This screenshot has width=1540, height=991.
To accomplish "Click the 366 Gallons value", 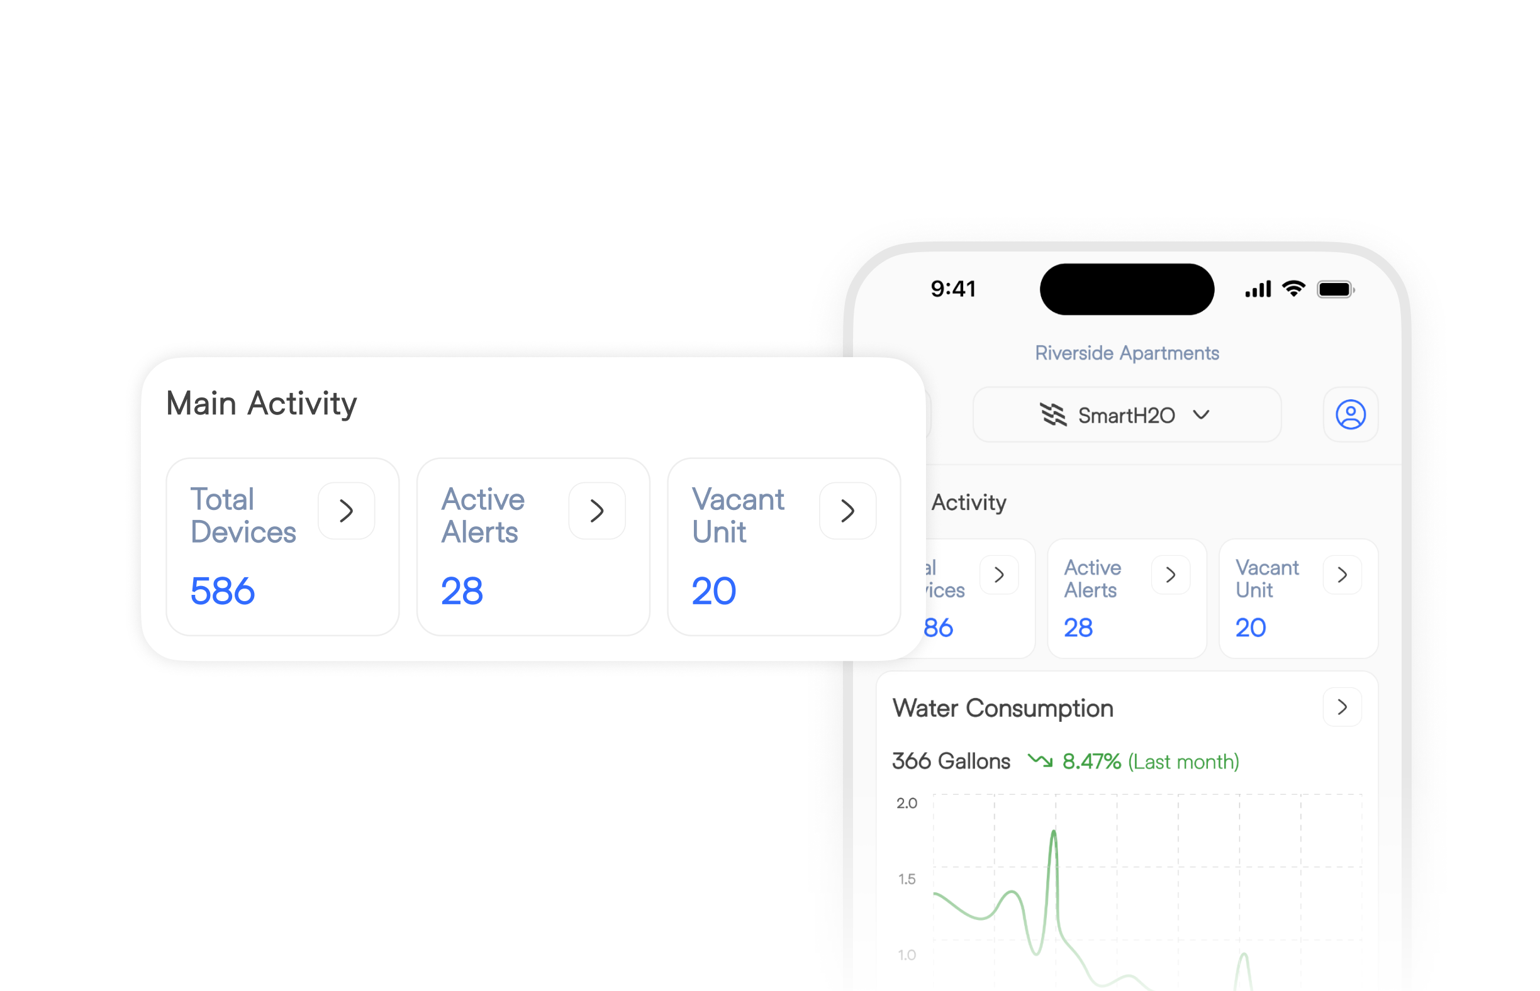I will (x=951, y=761).
